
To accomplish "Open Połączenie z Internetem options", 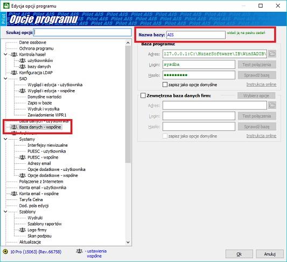I will [41, 181].
